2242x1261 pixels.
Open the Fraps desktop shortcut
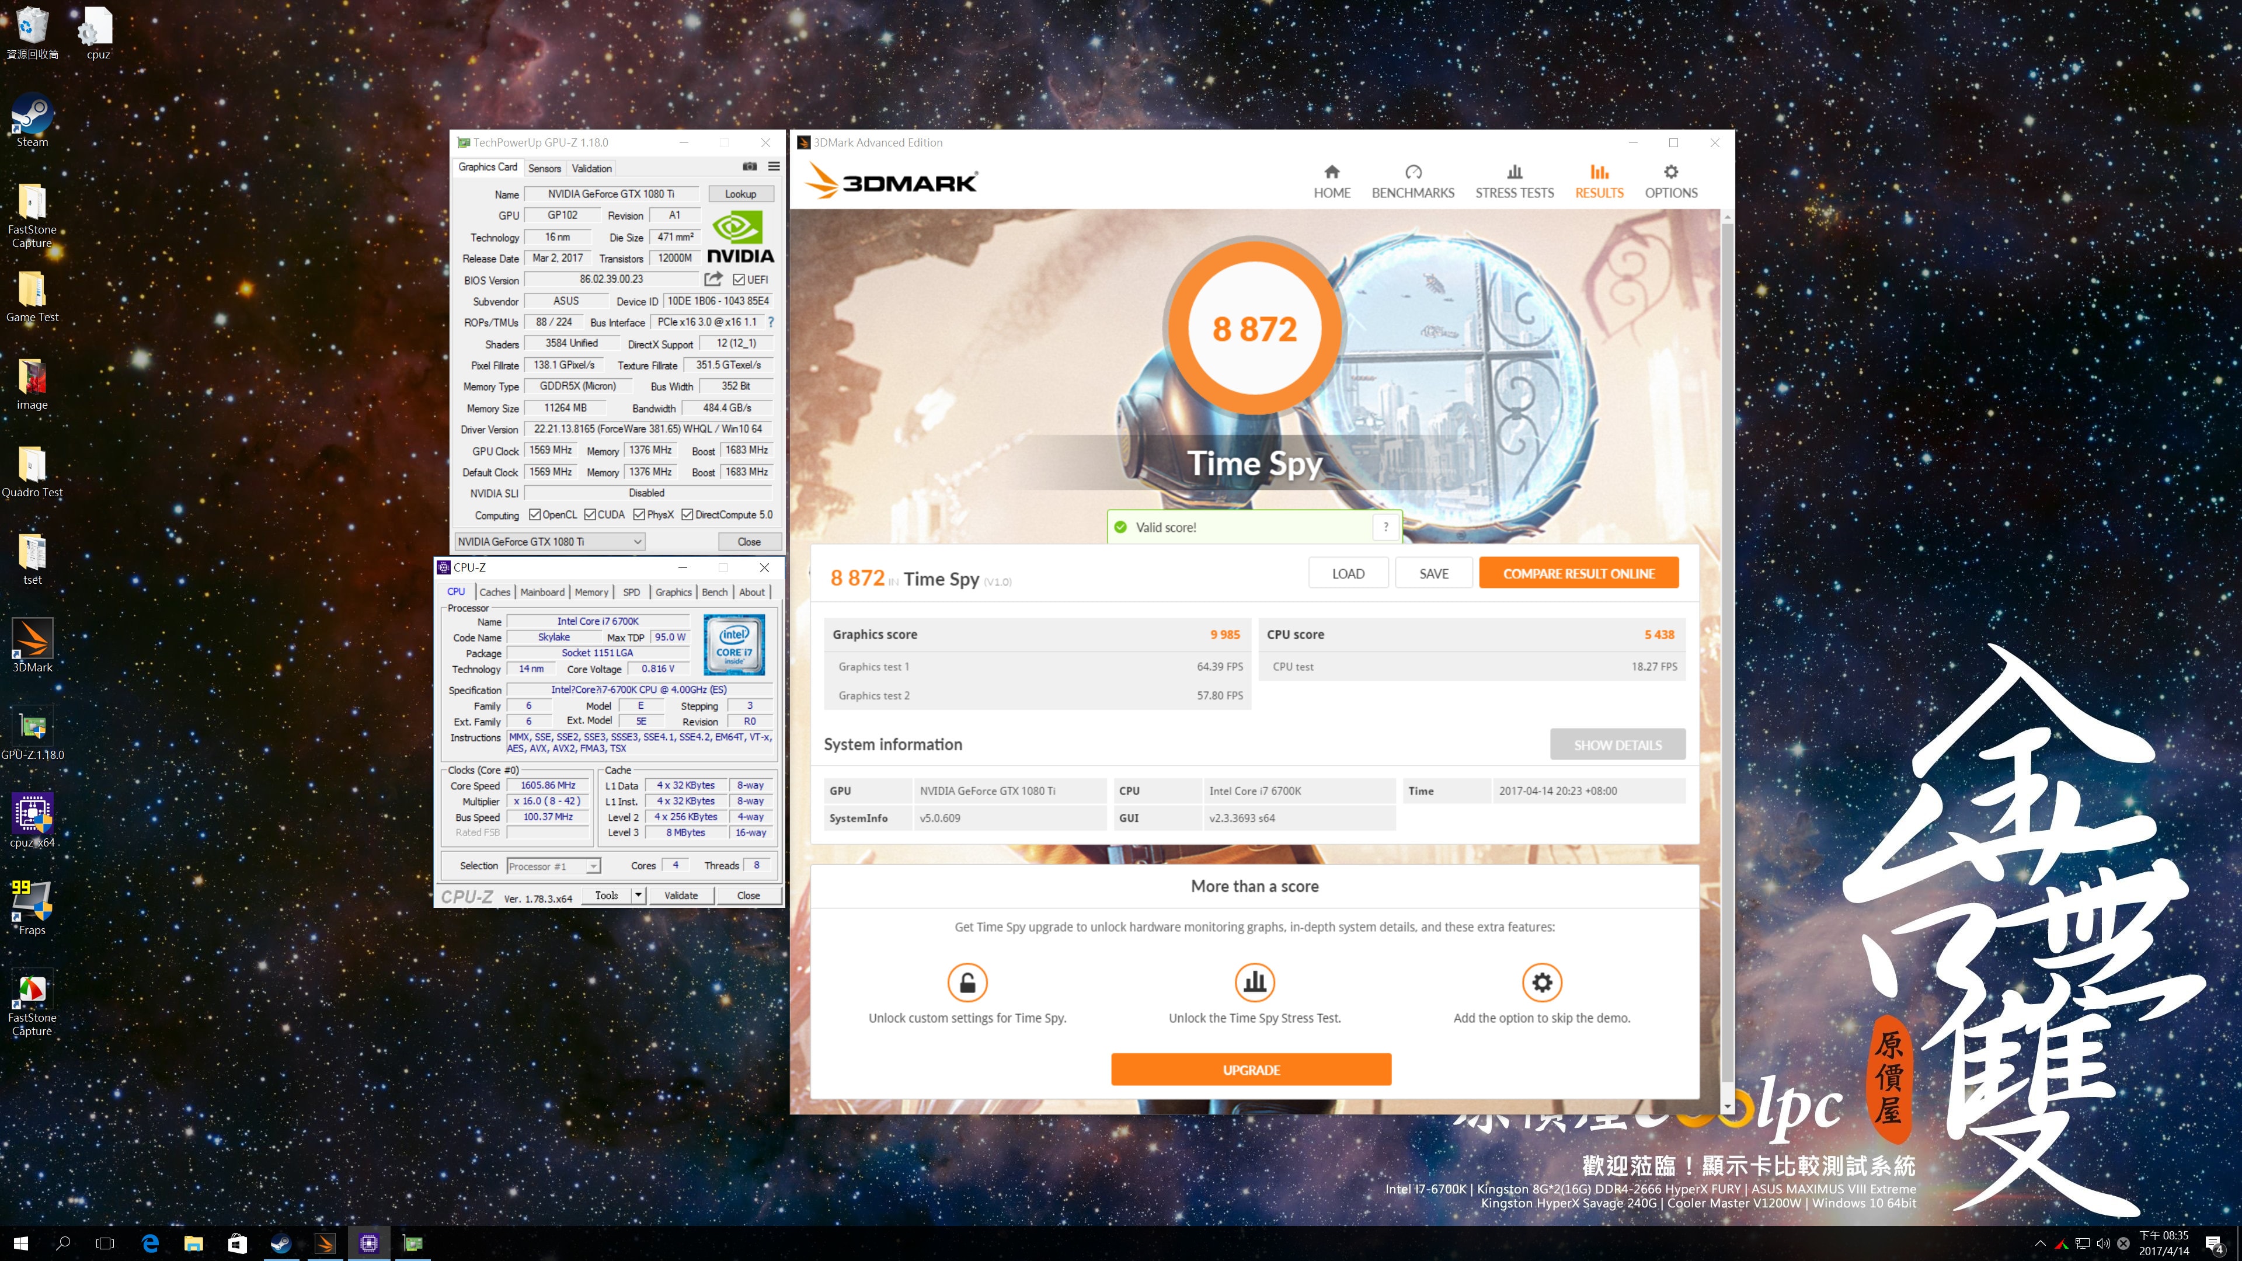[x=32, y=908]
